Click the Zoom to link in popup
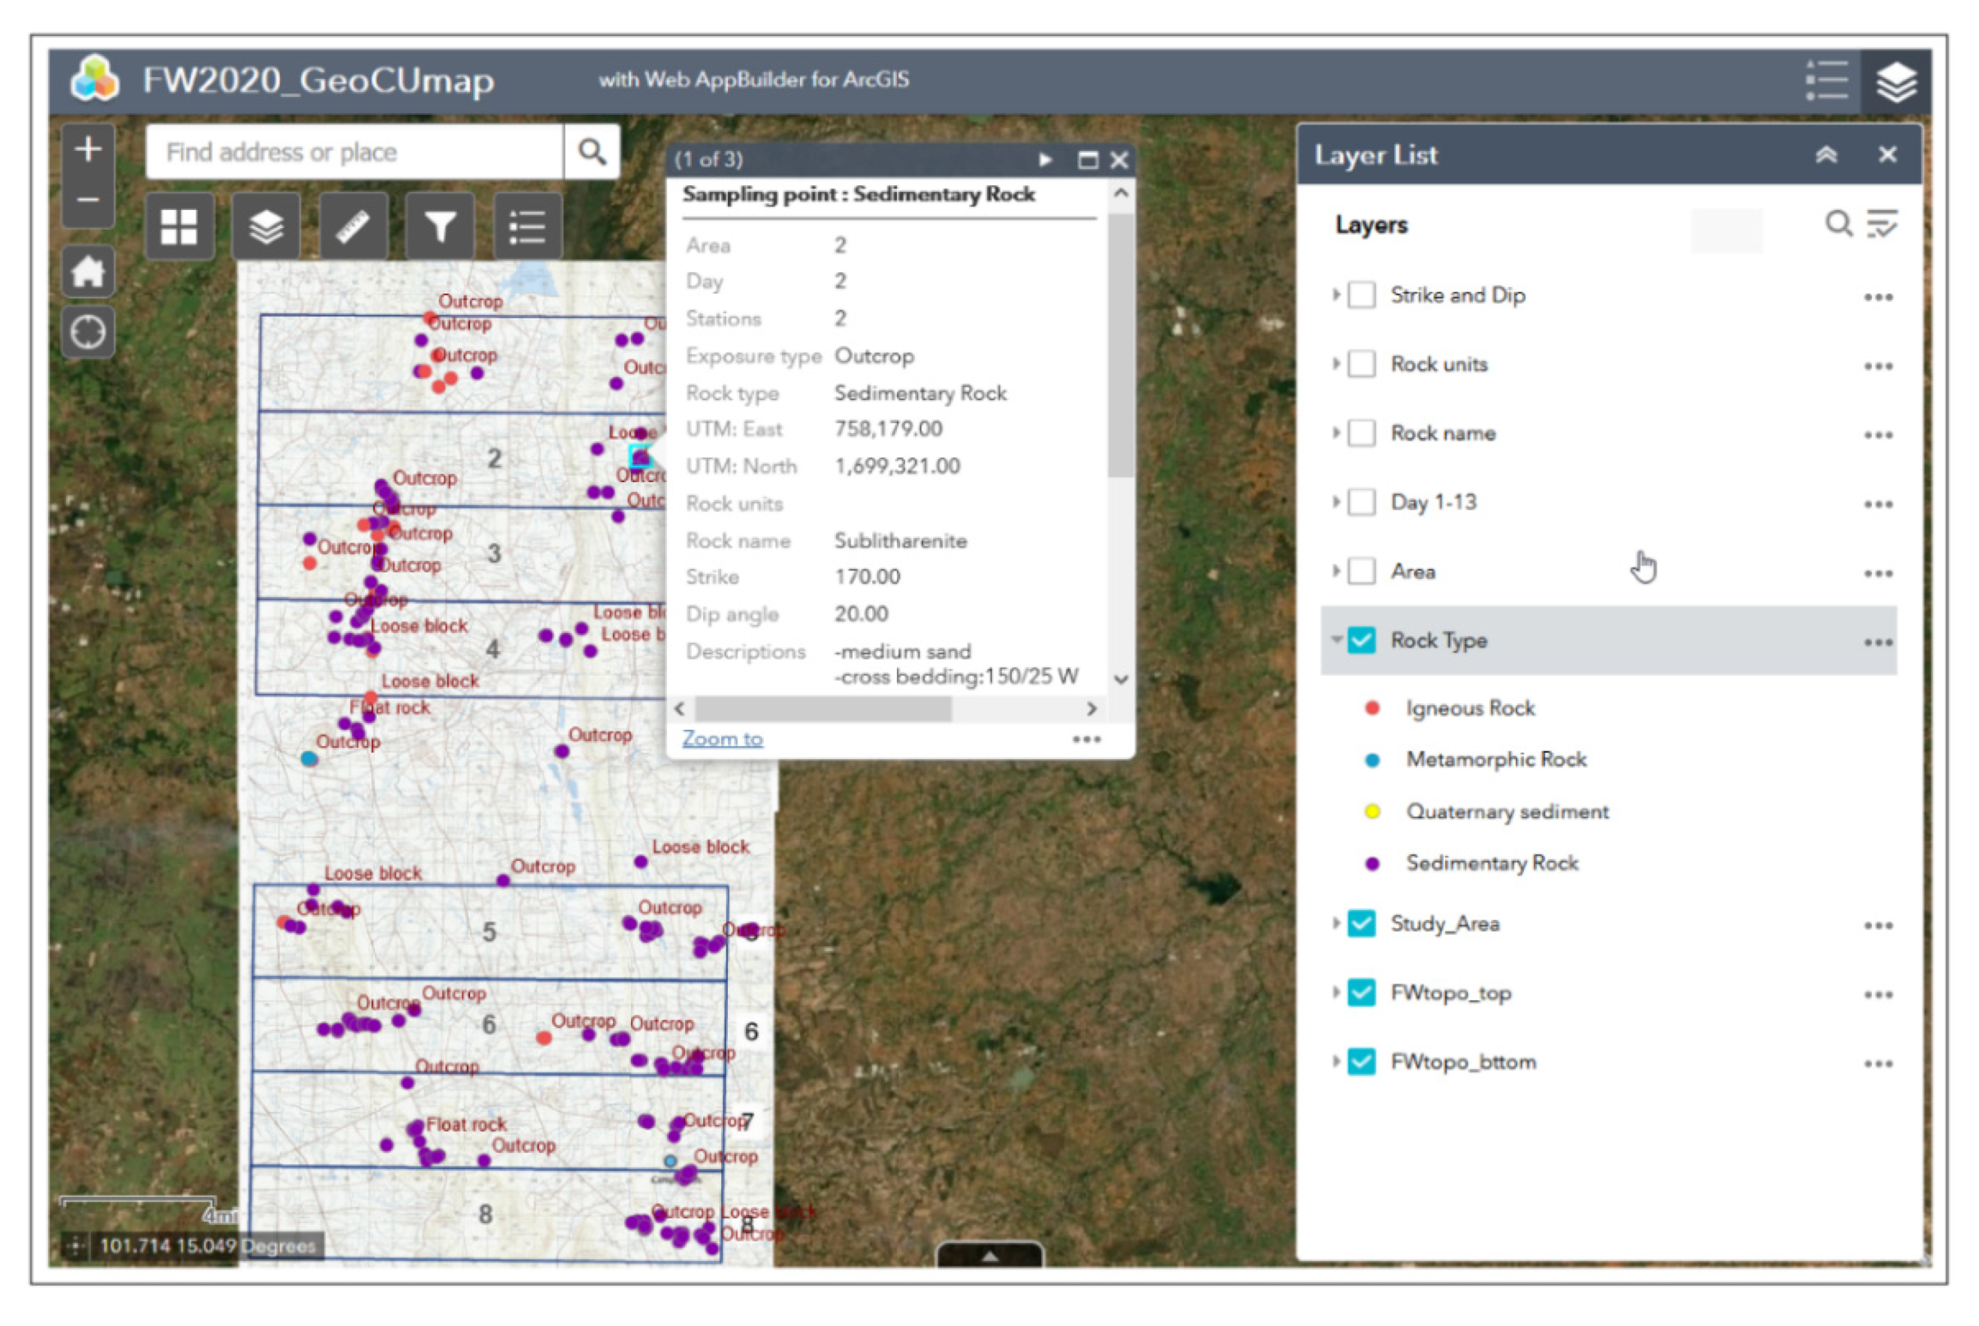This screenshot has width=1979, height=1326. [x=722, y=739]
